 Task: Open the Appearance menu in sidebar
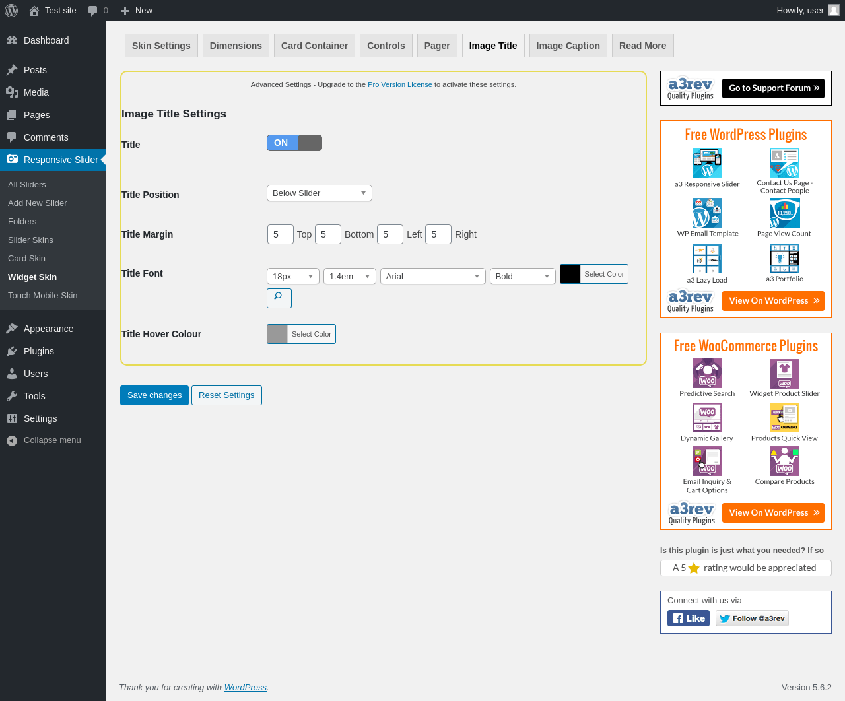(x=53, y=329)
